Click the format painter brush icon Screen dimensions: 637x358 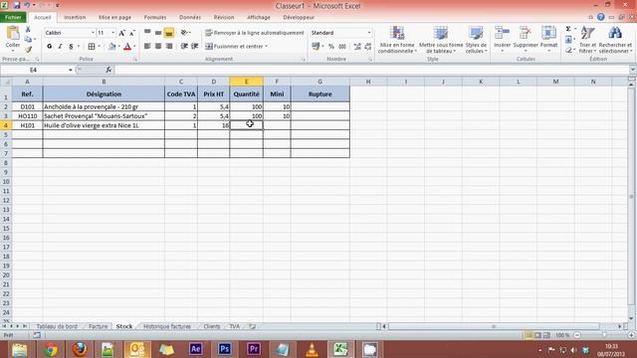click(28, 50)
